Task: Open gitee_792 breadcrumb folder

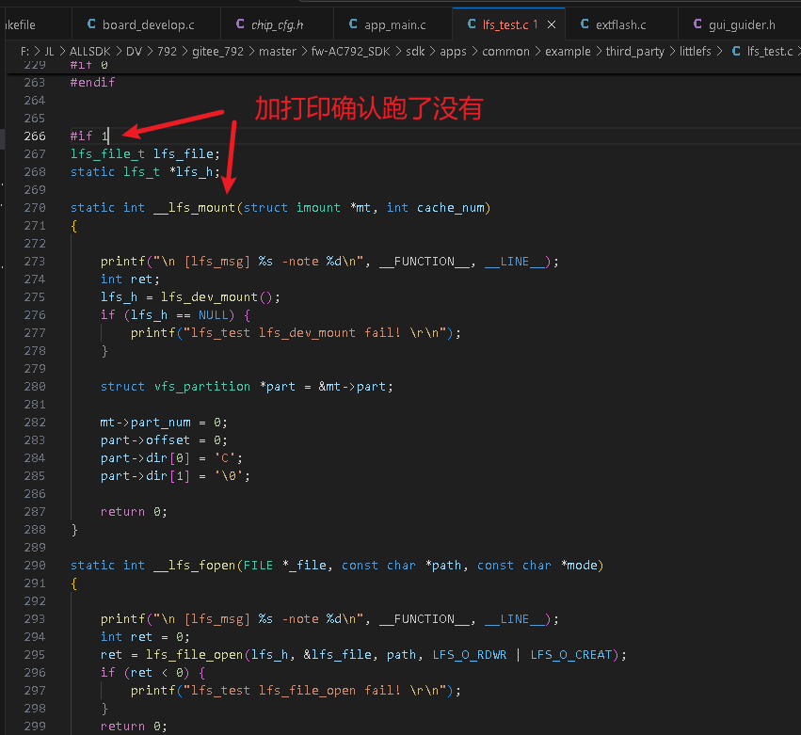Action: pyautogui.click(x=217, y=52)
